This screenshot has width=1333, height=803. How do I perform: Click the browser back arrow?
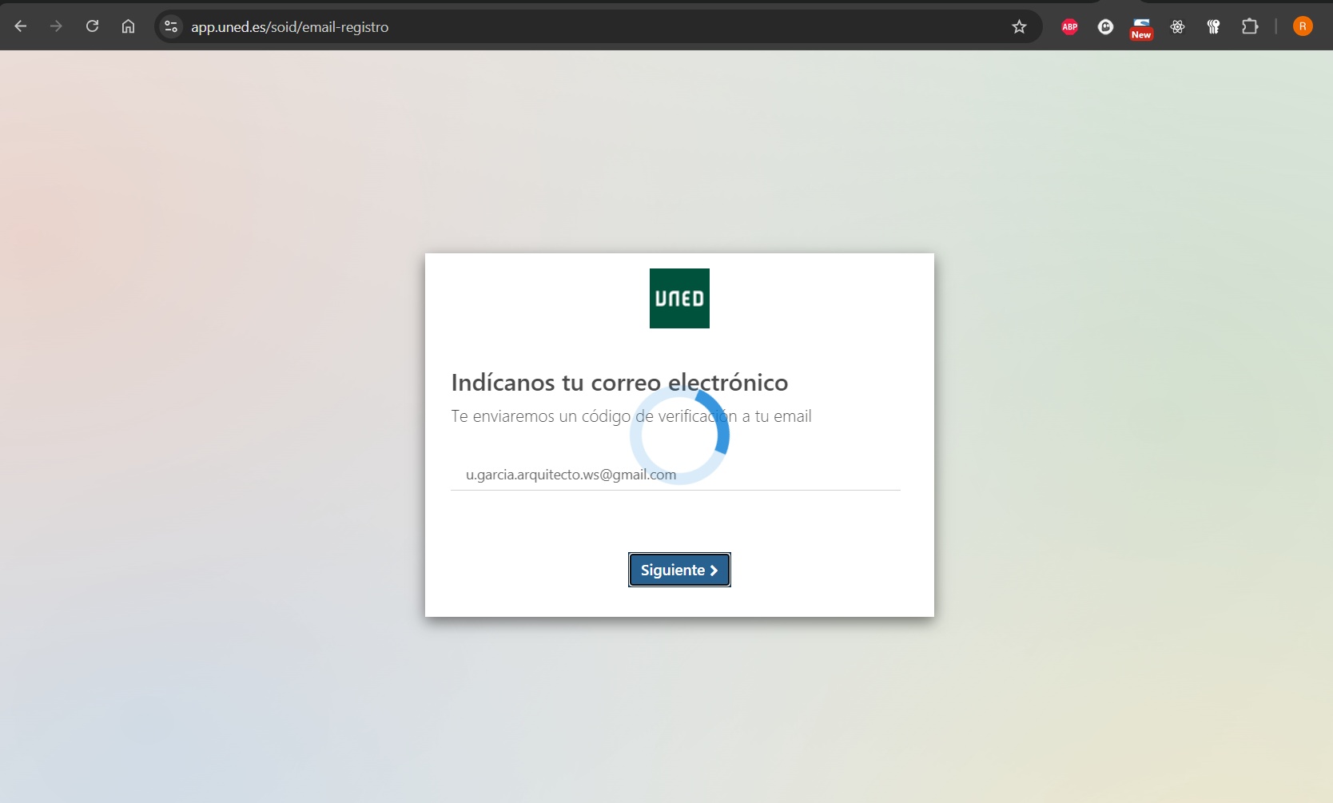click(21, 26)
